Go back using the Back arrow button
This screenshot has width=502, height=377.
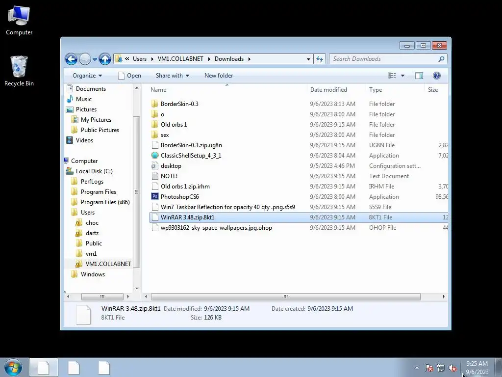pyautogui.click(x=71, y=59)
